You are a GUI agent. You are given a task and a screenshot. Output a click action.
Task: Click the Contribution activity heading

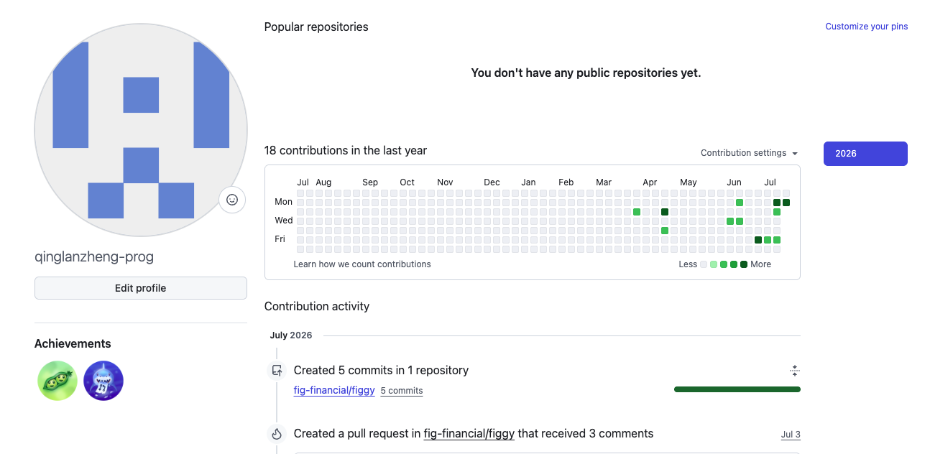pyautogui.click(x=317, y=306)
